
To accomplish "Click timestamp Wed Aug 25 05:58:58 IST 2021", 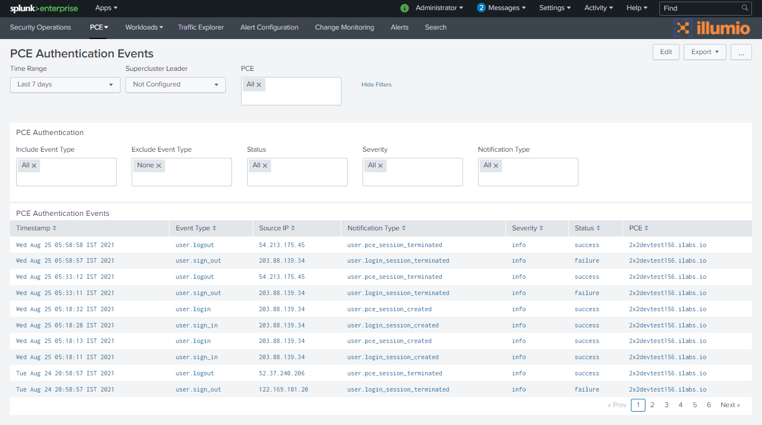I will click(x=65, y=245).
